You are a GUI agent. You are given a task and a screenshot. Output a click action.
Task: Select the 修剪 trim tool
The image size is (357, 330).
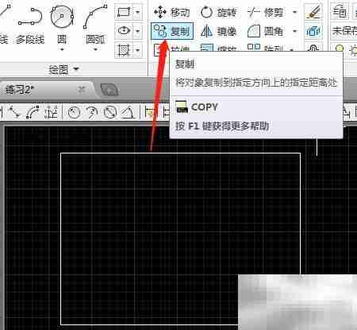coord(266,13)
